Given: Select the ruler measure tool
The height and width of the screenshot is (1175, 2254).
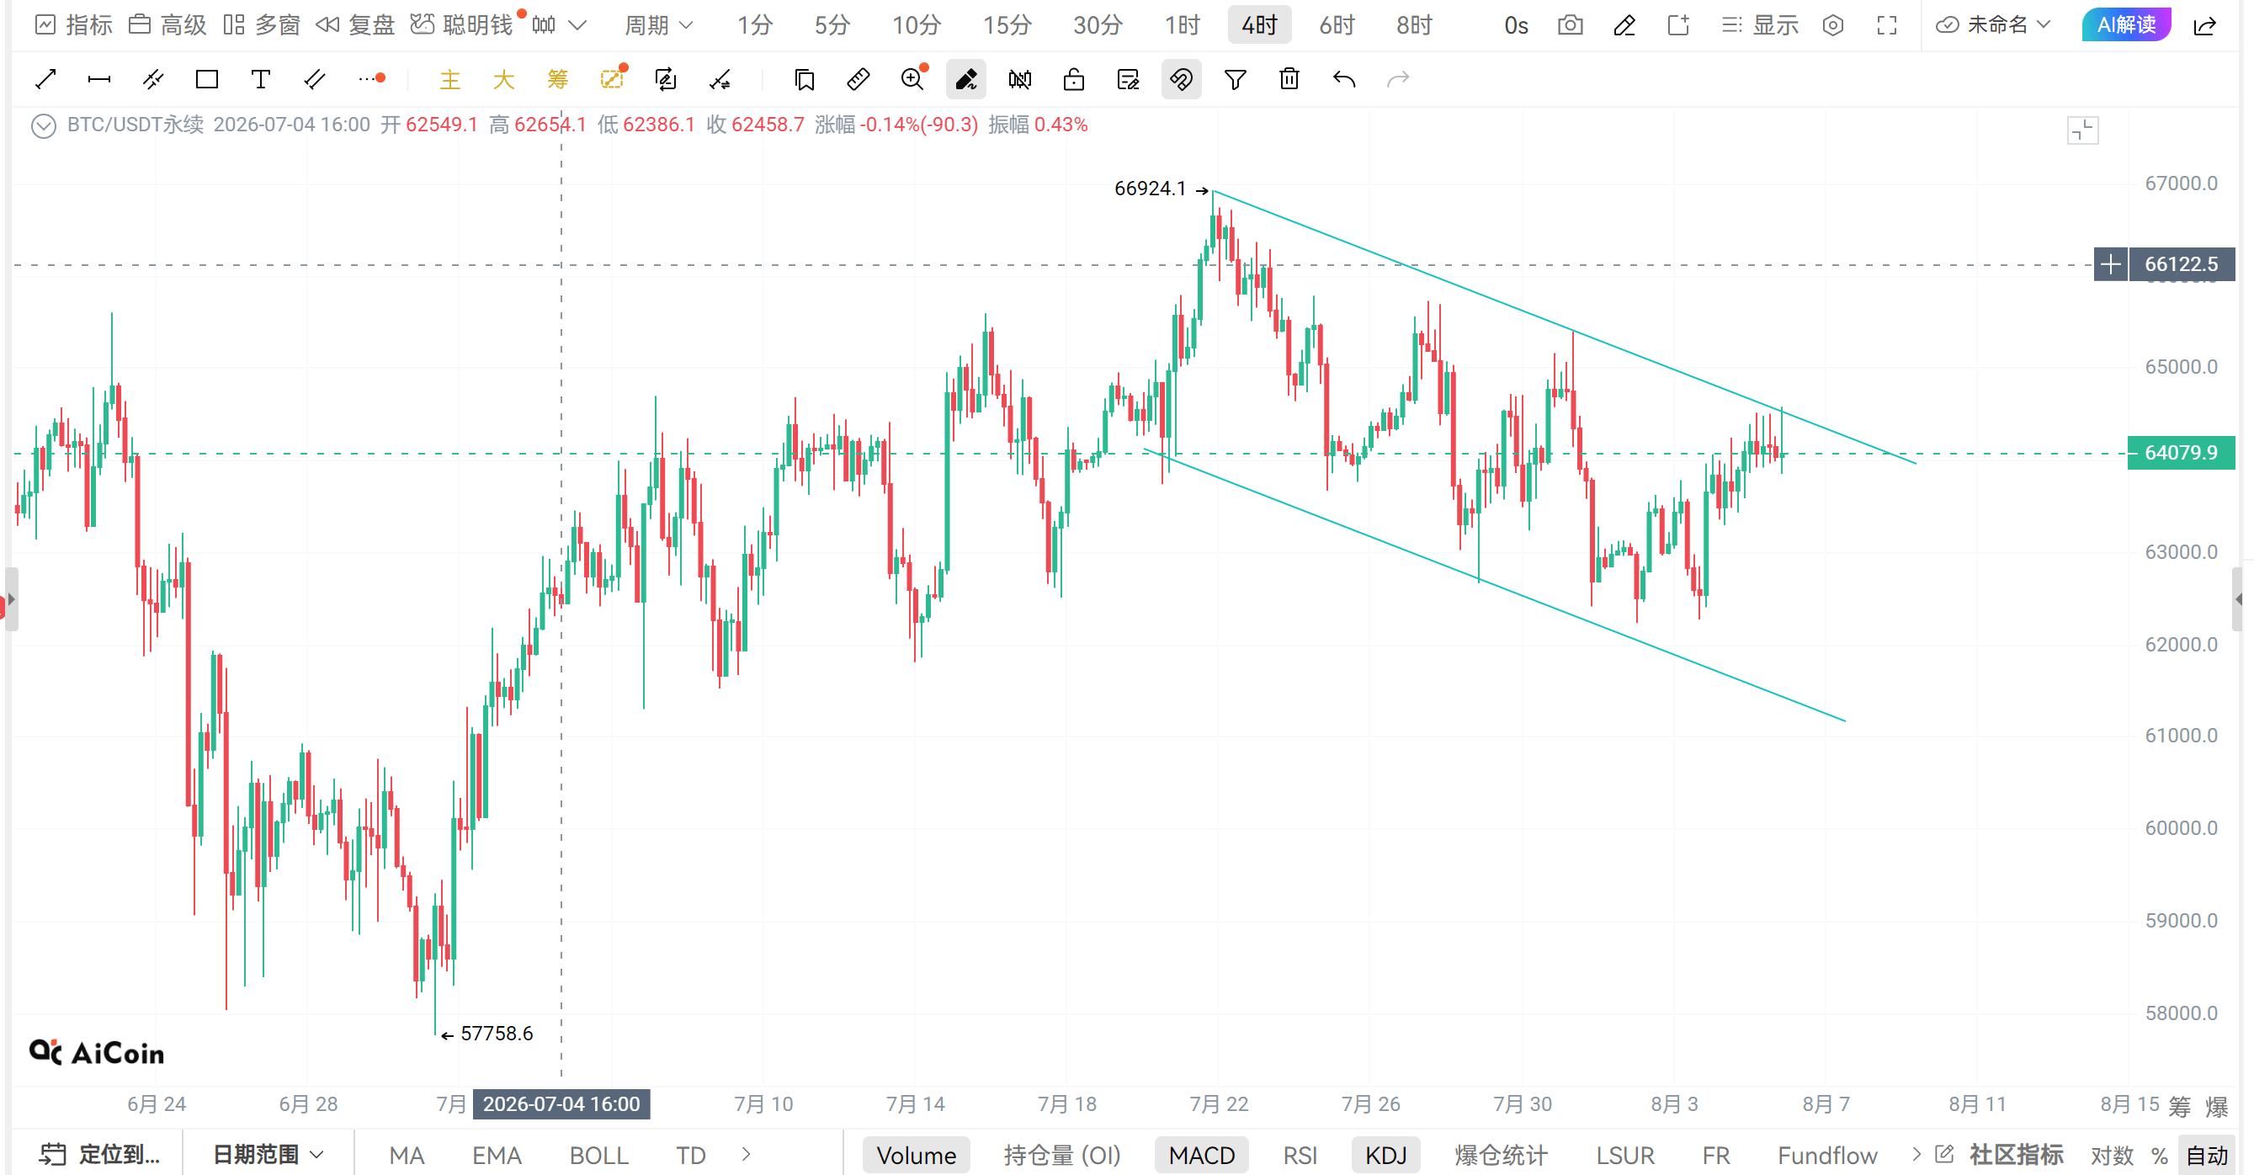Looking at the screenshot, I should [x=859, y=80].
